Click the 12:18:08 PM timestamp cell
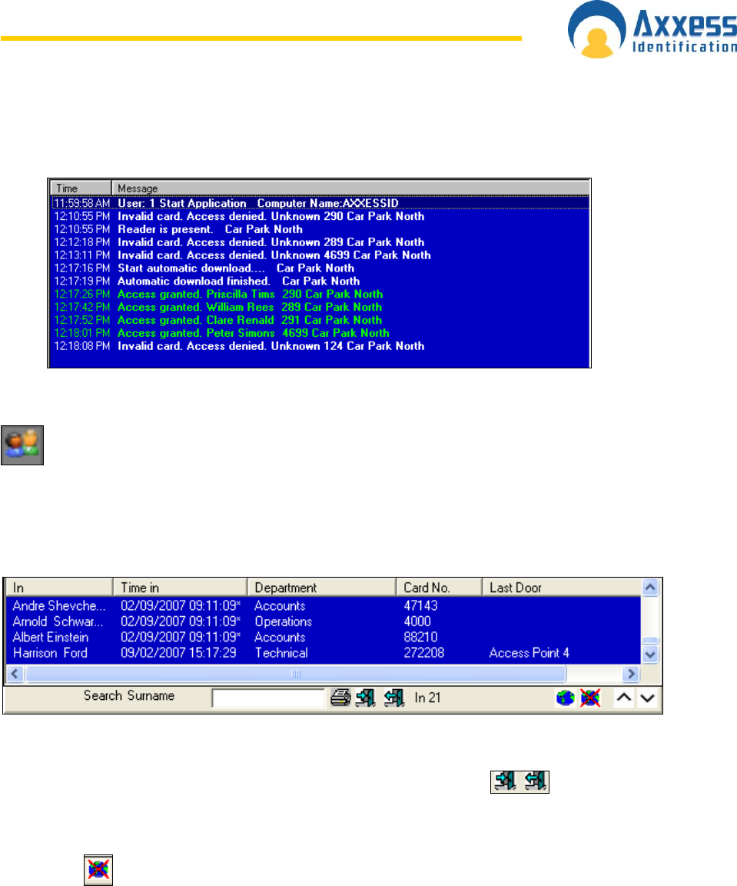 82,346
